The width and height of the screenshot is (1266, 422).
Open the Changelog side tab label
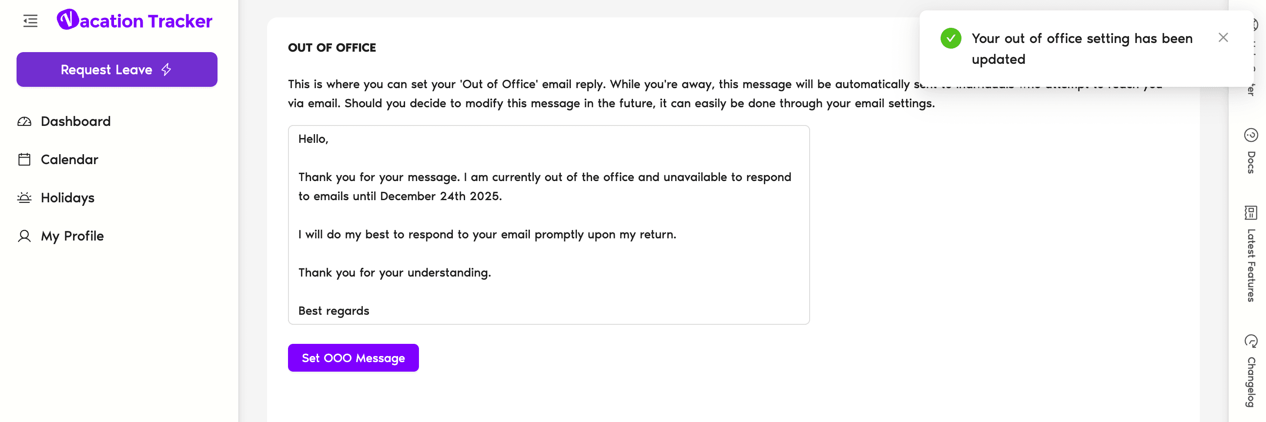point(1251,382)
